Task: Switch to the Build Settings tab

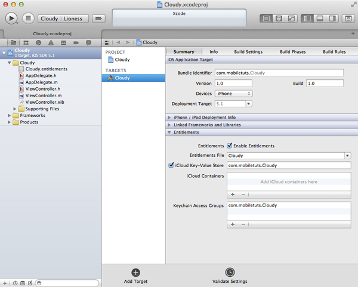Action: [x=248, y=52]
